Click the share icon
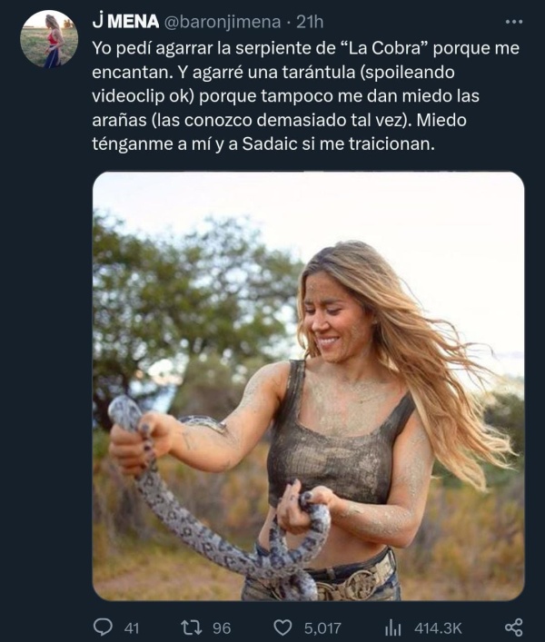This screenshot has height=642, width=545. coord(514,627)
